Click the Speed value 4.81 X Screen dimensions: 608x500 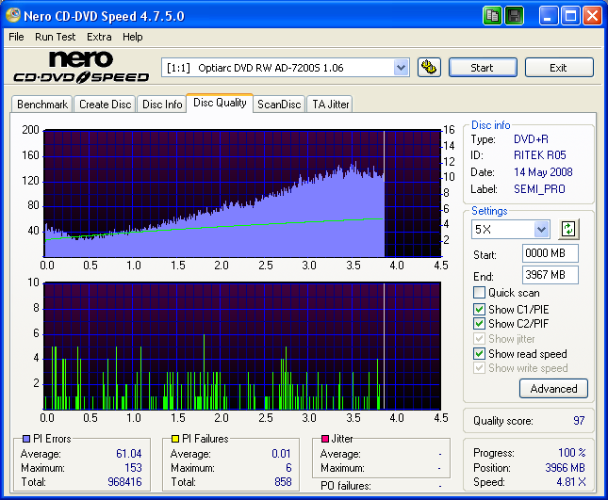(571, 482)
